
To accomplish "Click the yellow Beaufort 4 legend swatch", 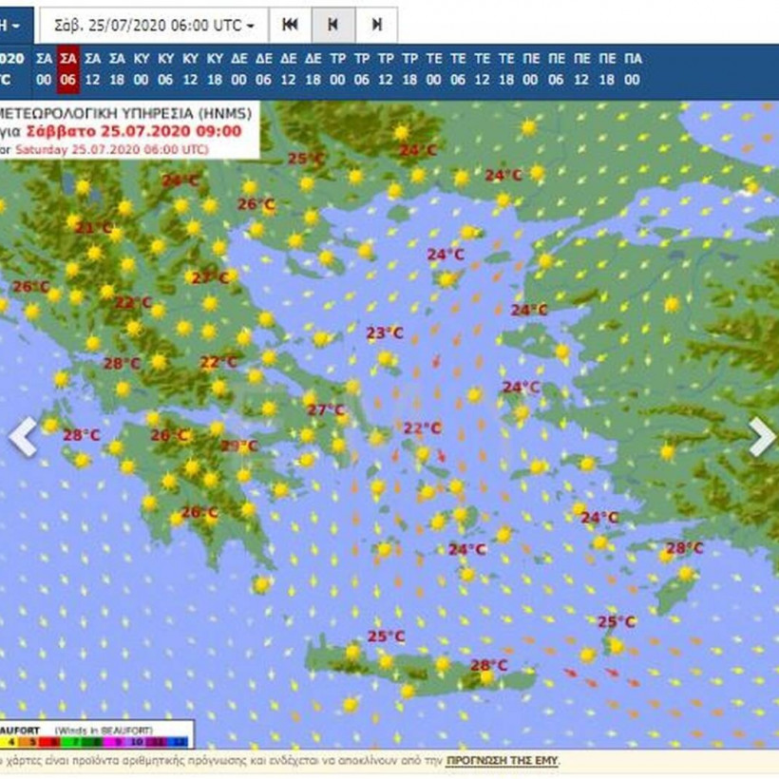I will click(x=11, y=739).
